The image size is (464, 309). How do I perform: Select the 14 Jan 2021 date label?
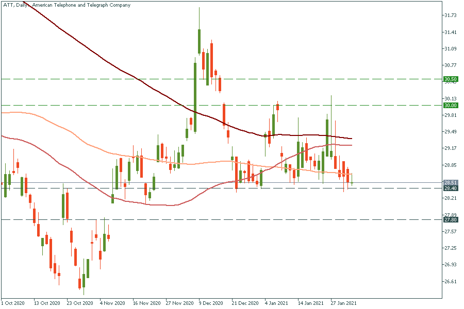pos(310,303)
